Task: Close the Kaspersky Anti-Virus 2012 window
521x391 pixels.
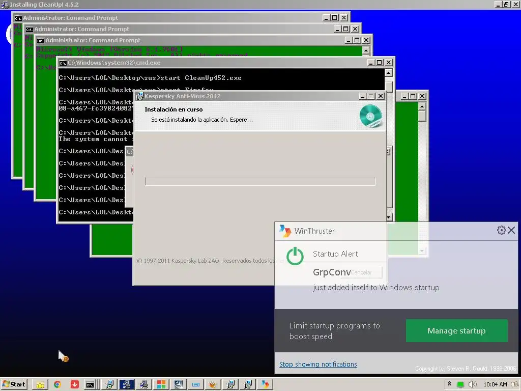Action: point(381,96)
